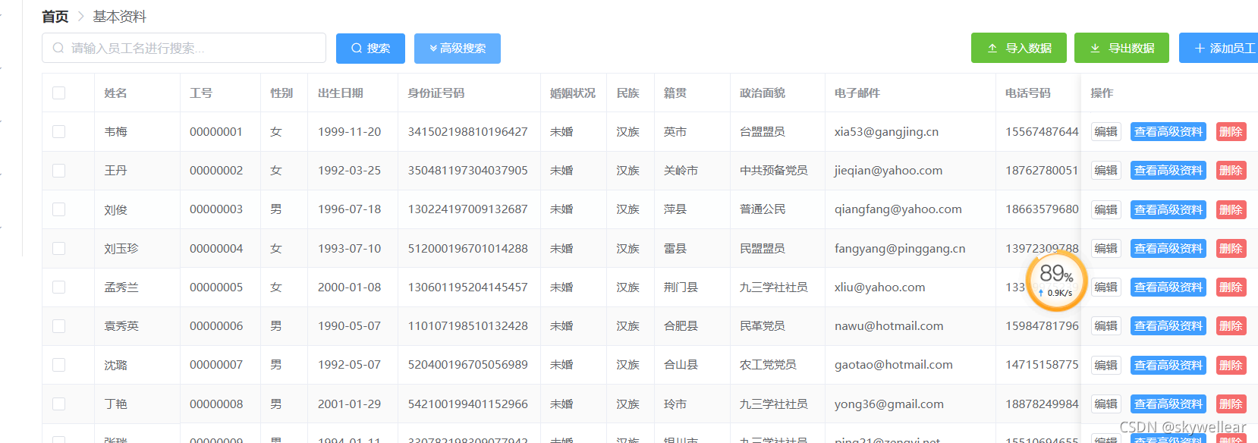Screen dimensions: 1258x443
Task: Go to 首页 breadcrumb link
Action: pos(55,17)
